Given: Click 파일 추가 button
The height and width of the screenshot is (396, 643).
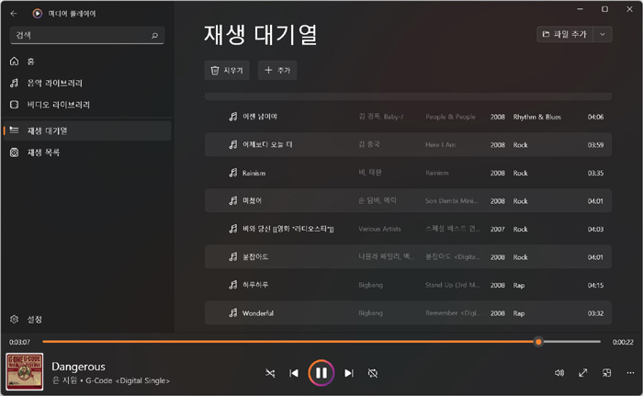Looking at the screenshot, I should click(565, 35).
